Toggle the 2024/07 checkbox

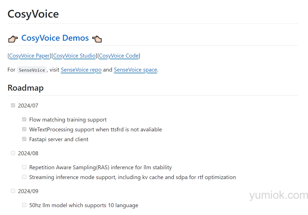coord(13,106)
